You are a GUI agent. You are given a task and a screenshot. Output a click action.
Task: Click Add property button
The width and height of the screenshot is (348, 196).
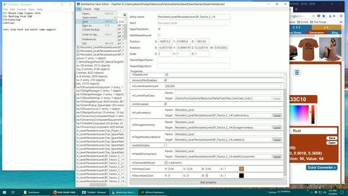[x=208, y=182]
